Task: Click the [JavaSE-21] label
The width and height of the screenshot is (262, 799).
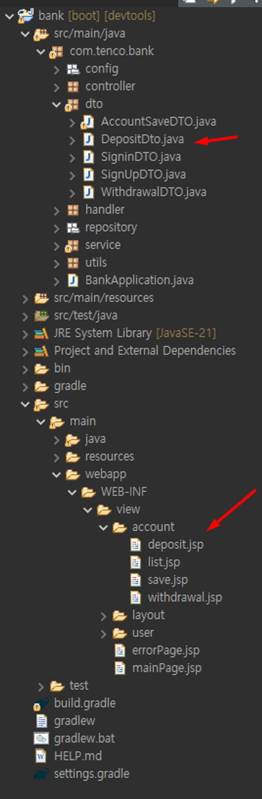Action: coord(186,333)
